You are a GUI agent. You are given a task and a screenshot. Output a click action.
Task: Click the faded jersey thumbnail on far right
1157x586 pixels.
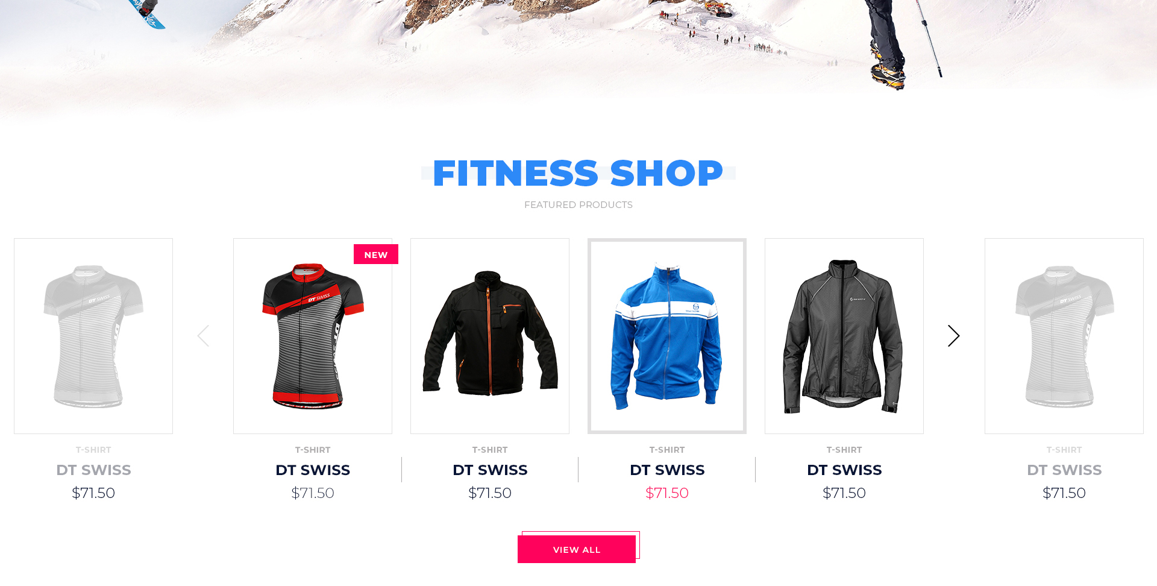(x=1064, y=336)
